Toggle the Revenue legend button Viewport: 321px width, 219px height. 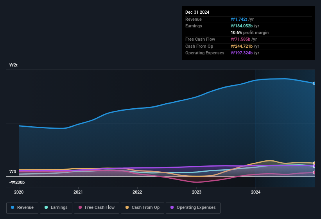pyautogui.click(x=22, y=208)
